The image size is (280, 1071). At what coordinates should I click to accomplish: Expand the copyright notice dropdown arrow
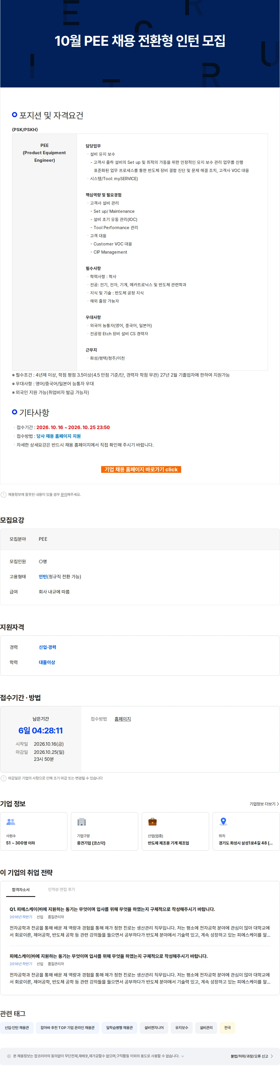[183, 1056]
